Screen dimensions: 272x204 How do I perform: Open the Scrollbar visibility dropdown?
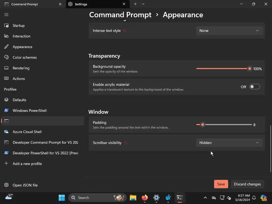click(x=229, y=143)
